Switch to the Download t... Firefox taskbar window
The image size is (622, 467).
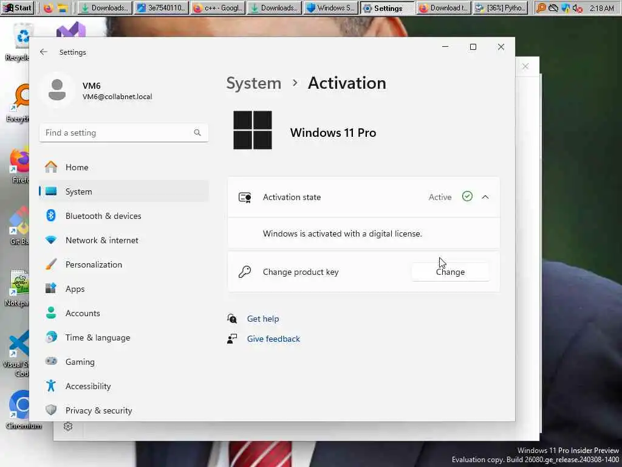[x=444, y=8]
